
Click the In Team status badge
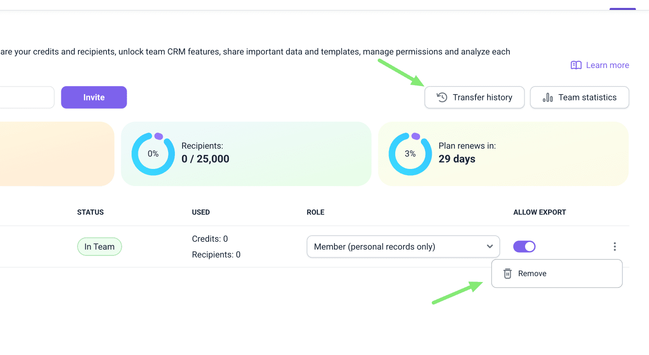[x=99, y=246]
